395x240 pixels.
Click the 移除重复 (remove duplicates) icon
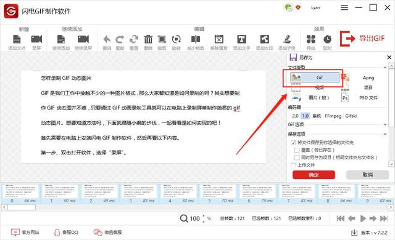click(219, 39)
